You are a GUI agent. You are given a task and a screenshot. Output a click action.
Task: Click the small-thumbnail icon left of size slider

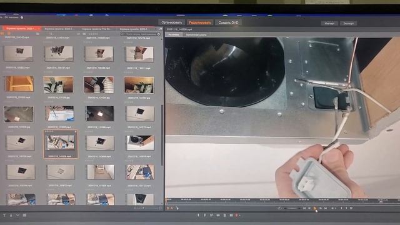point(136,208)
